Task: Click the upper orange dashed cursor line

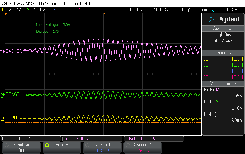Action: click(x=111, y=115)
